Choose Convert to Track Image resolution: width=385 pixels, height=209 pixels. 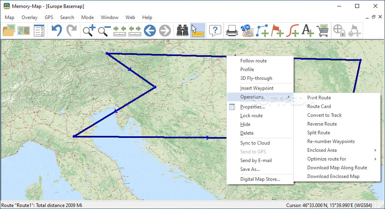(324, 115)
